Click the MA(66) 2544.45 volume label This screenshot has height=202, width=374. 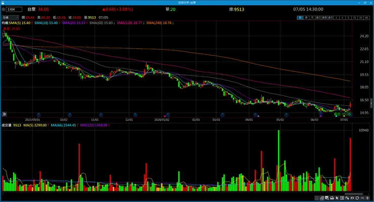tap(63, 125)
